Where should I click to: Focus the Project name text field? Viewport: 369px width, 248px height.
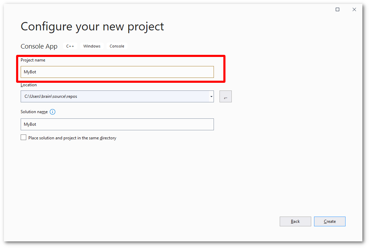pos(117,72)
